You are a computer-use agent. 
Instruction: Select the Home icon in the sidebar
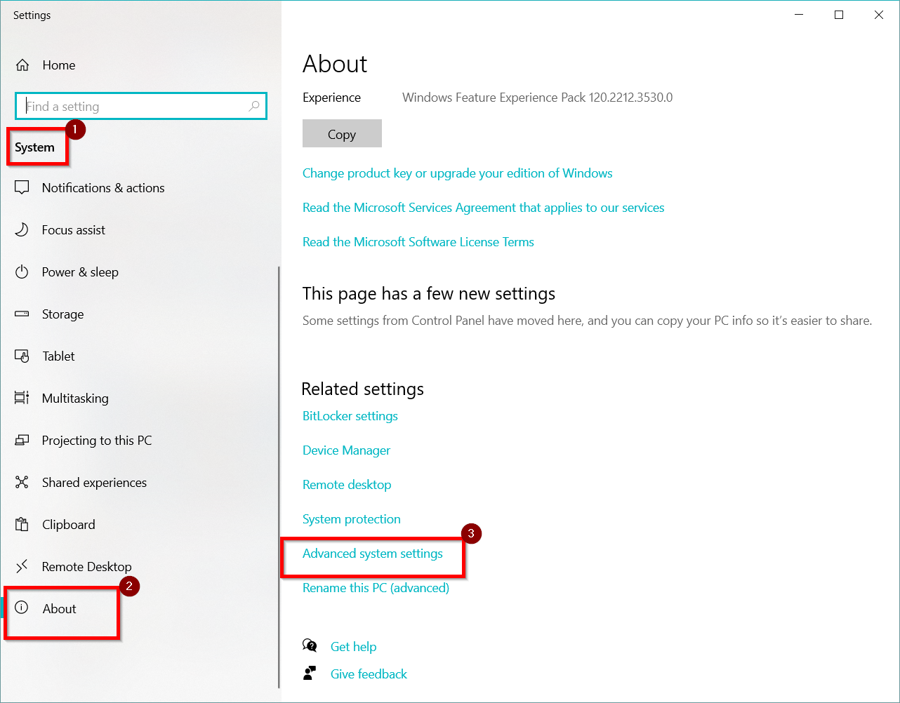[x=22, y=65]
